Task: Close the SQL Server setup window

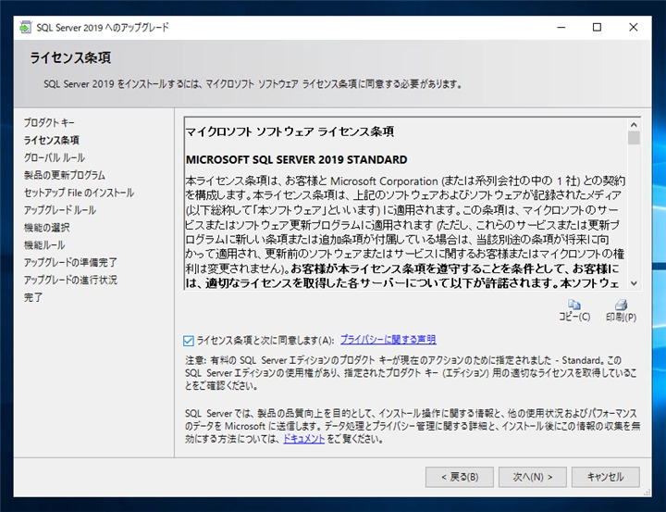Action: click(x=633, y=27)
